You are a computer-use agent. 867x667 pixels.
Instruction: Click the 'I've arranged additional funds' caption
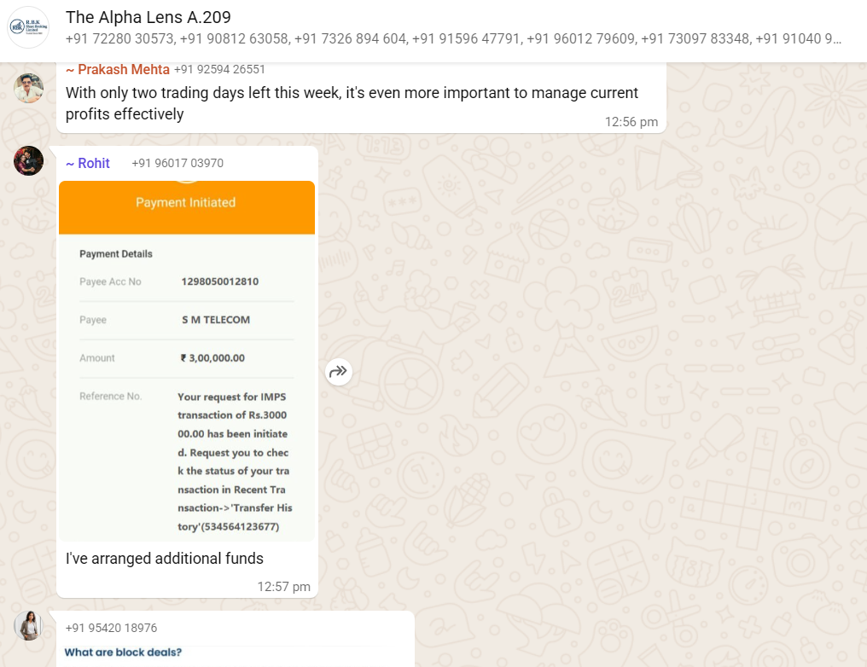pyautogui.click(x=165, y=559)
